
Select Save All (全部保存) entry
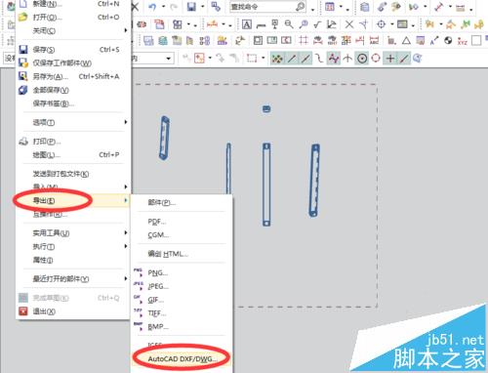[x=73, y=90]
